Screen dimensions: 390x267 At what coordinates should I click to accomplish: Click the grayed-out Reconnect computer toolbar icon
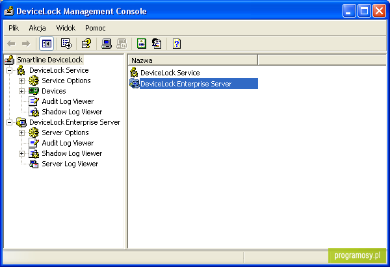click(122, 44)
